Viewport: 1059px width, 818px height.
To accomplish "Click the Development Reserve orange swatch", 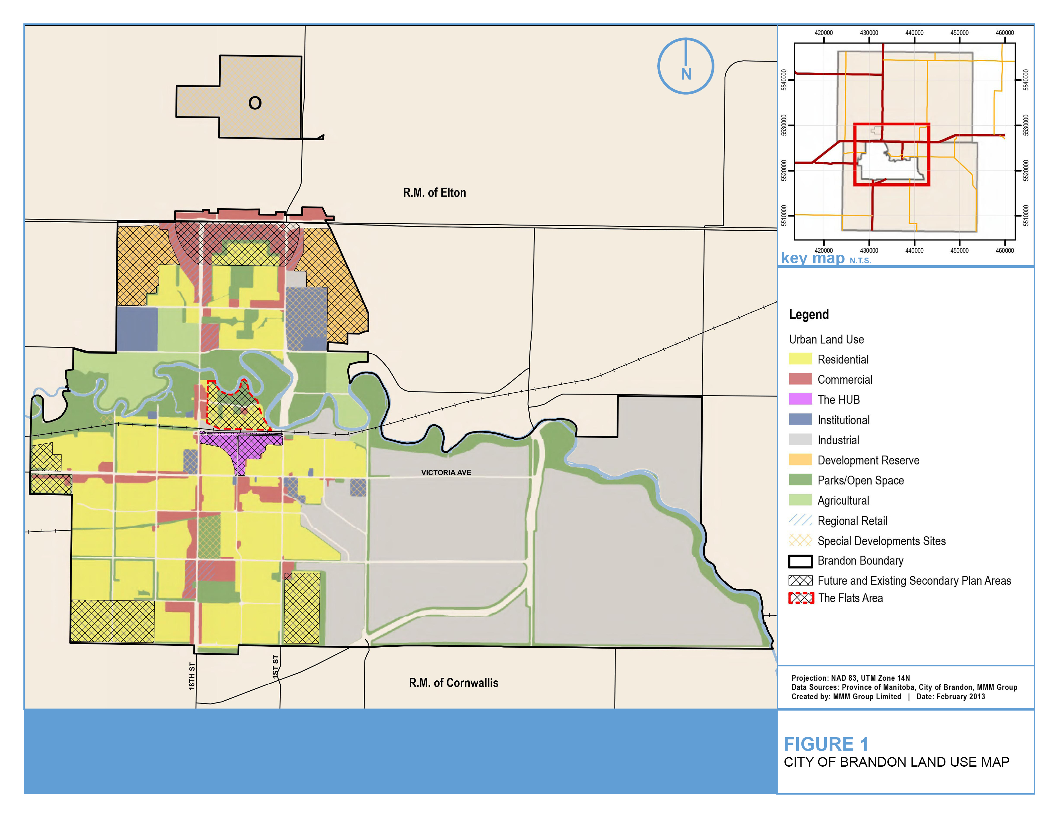I will point(800,460).
